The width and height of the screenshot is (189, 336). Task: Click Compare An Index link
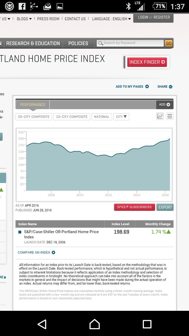point(34,252)
